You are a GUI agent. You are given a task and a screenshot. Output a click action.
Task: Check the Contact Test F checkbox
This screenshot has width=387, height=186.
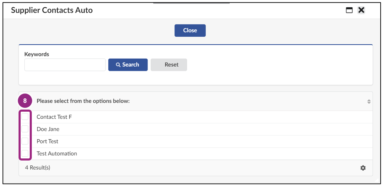[25, 117]
